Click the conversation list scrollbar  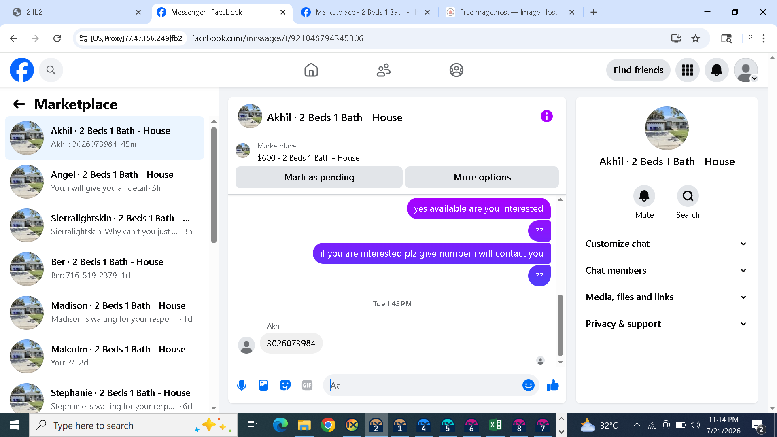pyautogui.click(x=214, y=185)
